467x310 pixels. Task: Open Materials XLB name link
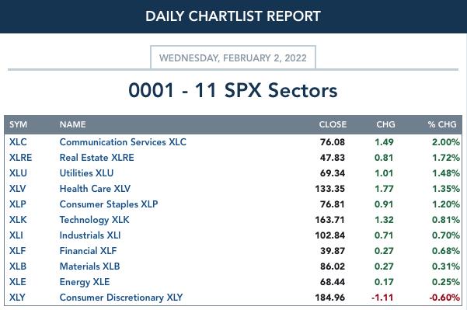pyautogui.click(x=89, y=266)
